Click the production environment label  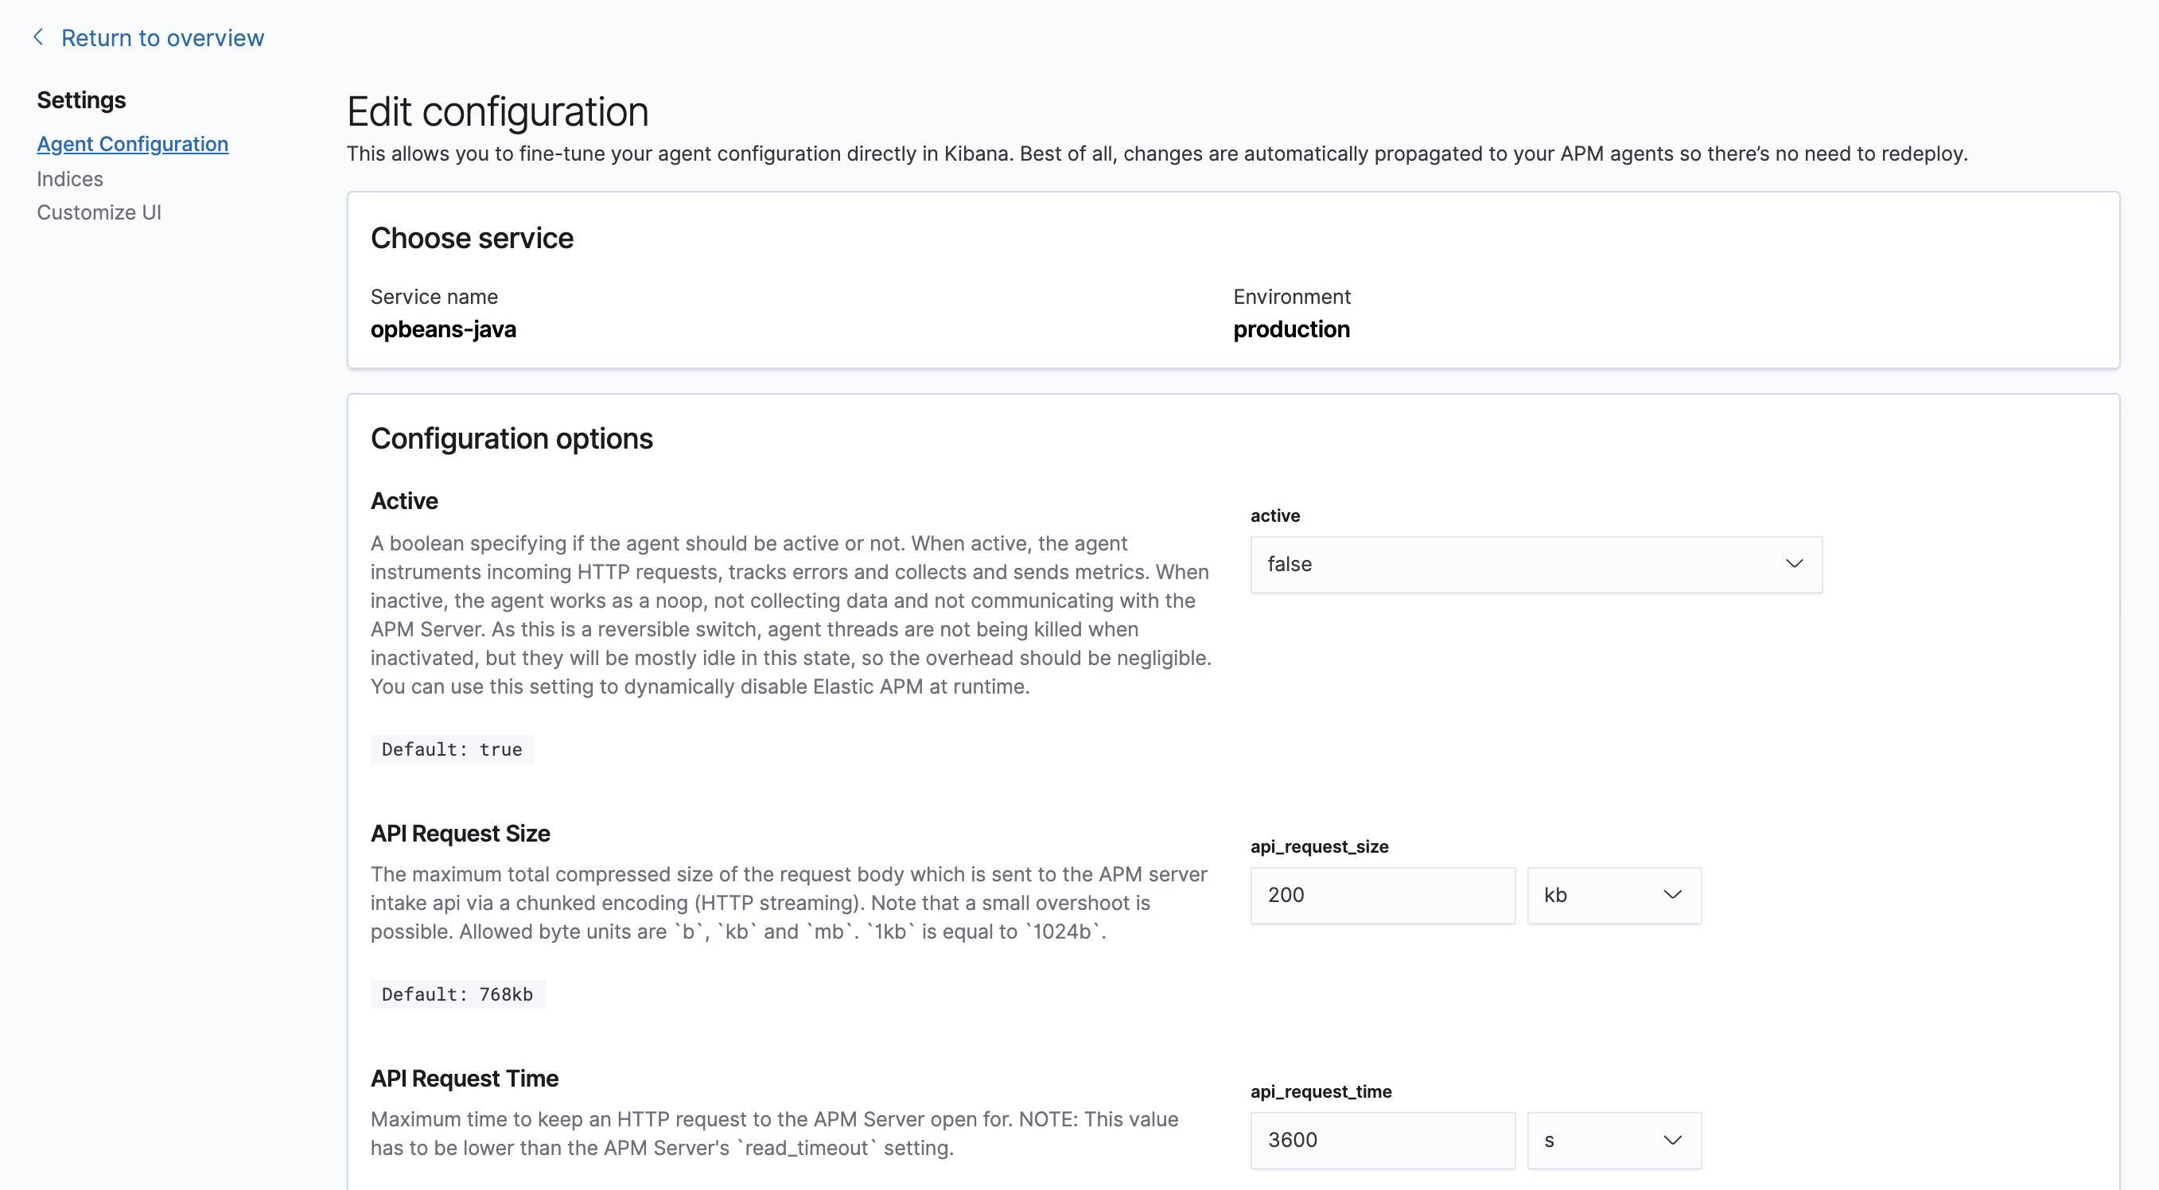(1290, 329)
